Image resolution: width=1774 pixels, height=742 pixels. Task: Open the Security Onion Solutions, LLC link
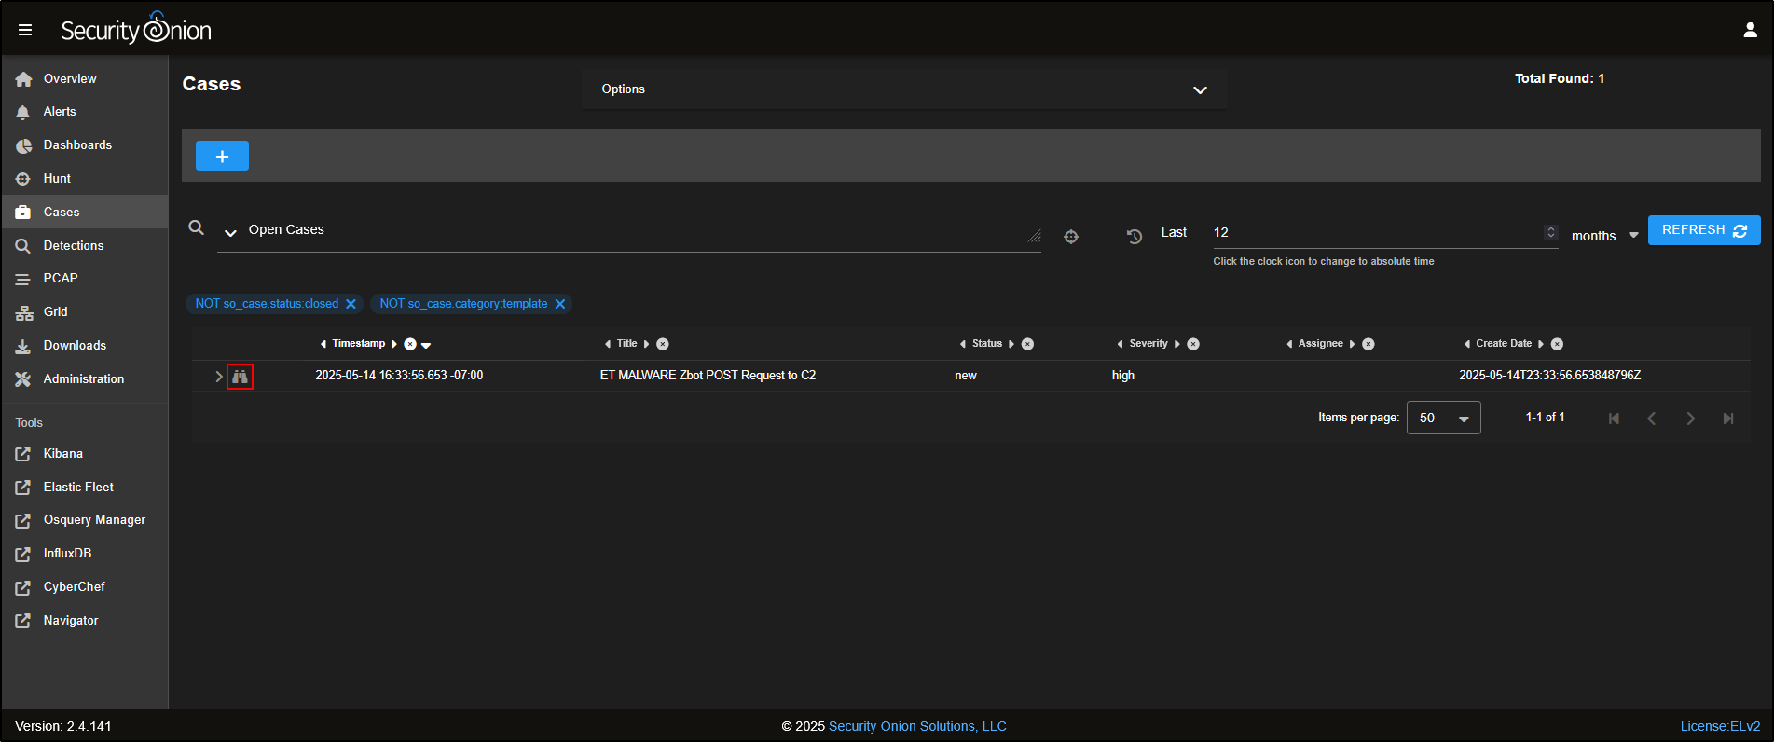[917, 726]
